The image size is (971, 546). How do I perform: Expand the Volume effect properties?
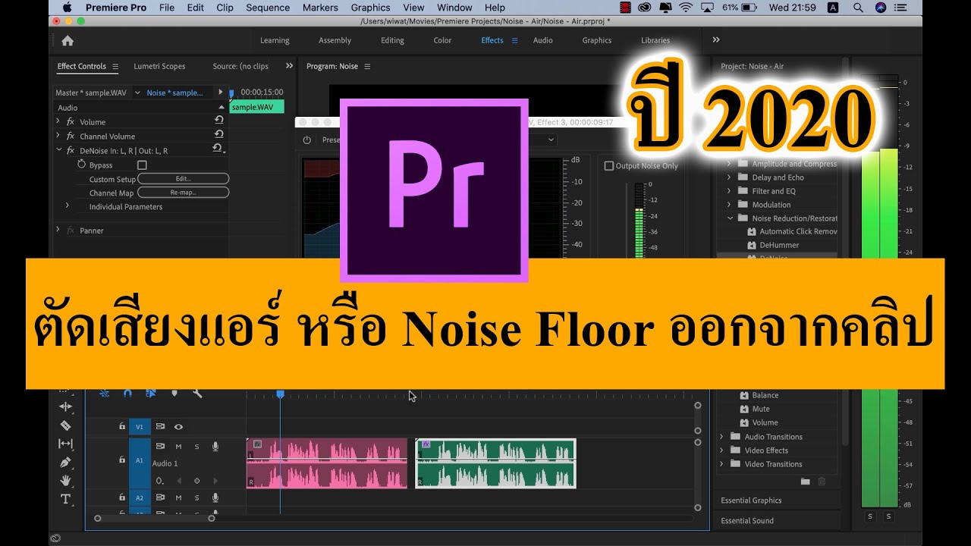[x=58, y=121]
